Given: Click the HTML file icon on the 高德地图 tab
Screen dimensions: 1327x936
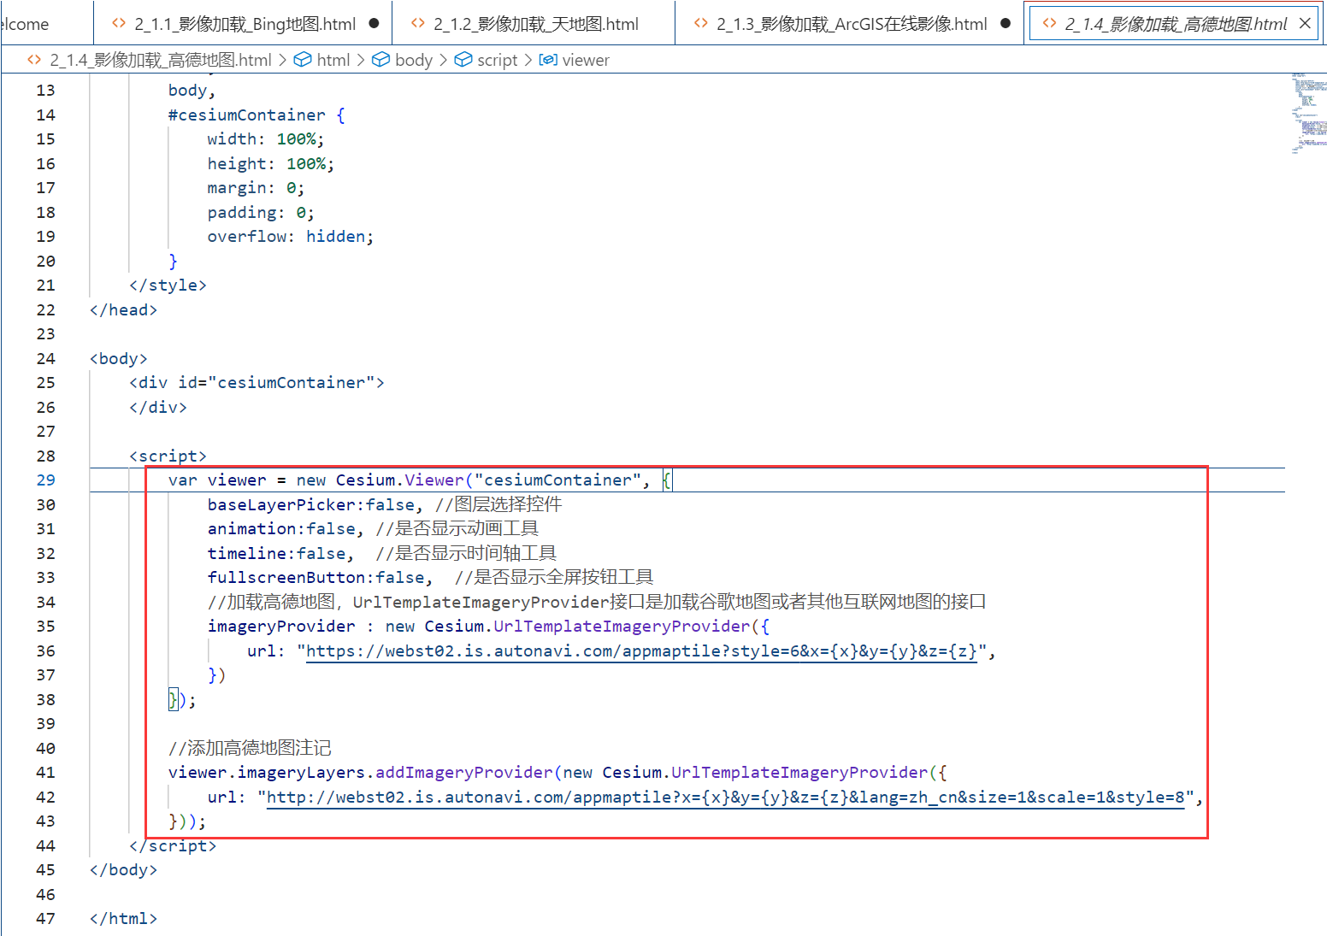Looking at the screenshot, I should coord(1049,23).
